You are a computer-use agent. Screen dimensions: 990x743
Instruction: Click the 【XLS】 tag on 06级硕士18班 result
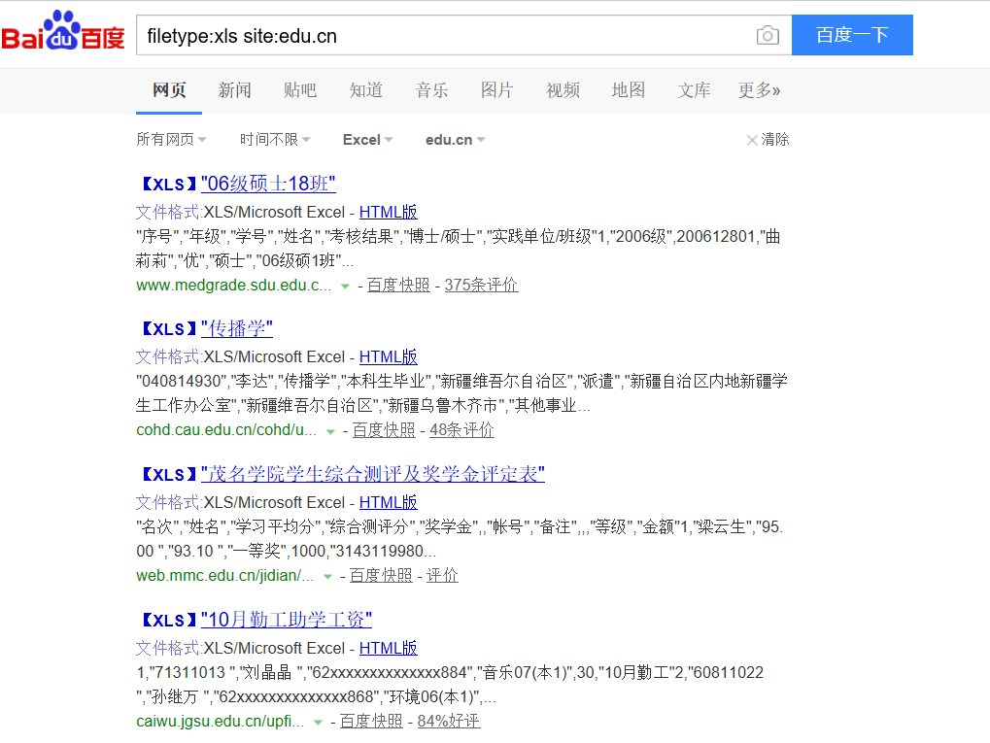(x=169, y=185)
